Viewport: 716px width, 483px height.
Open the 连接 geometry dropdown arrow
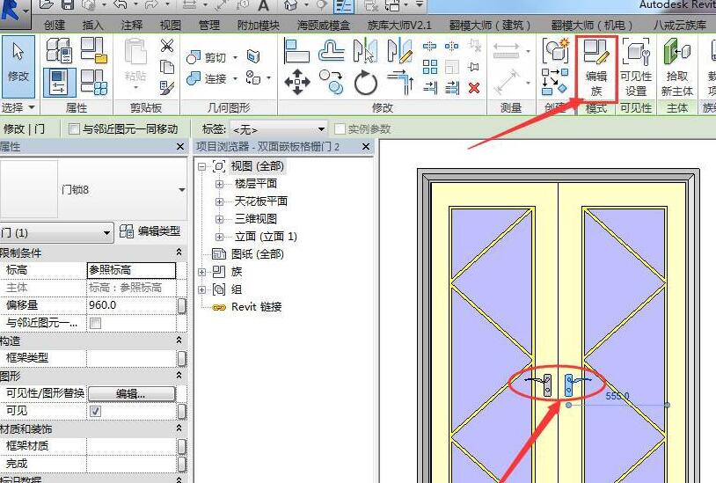tap(235, 78)
